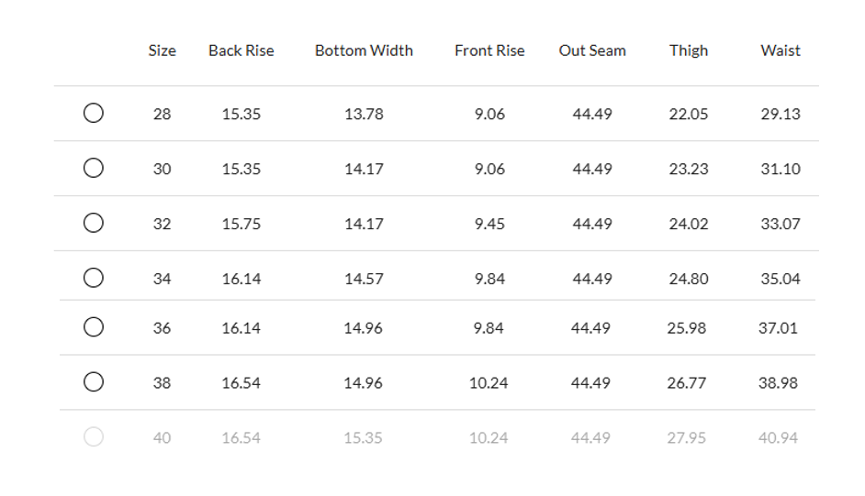Click the Front Rise column header
865x496 pixels.
489,50
